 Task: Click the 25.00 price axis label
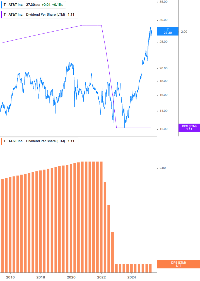163,42
